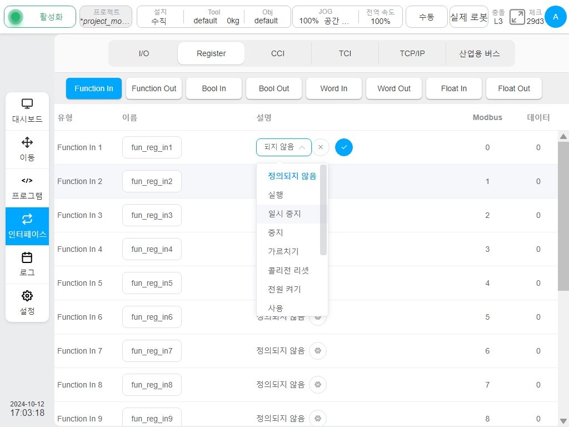
Task: Open the dashboard (대시보드) sidebar icon
Action: click(27, 111)
